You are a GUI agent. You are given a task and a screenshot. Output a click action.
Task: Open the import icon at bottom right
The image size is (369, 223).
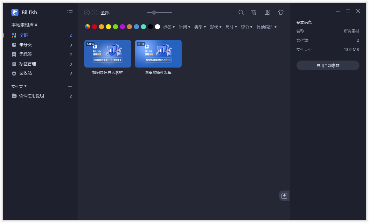click(284, 195)
